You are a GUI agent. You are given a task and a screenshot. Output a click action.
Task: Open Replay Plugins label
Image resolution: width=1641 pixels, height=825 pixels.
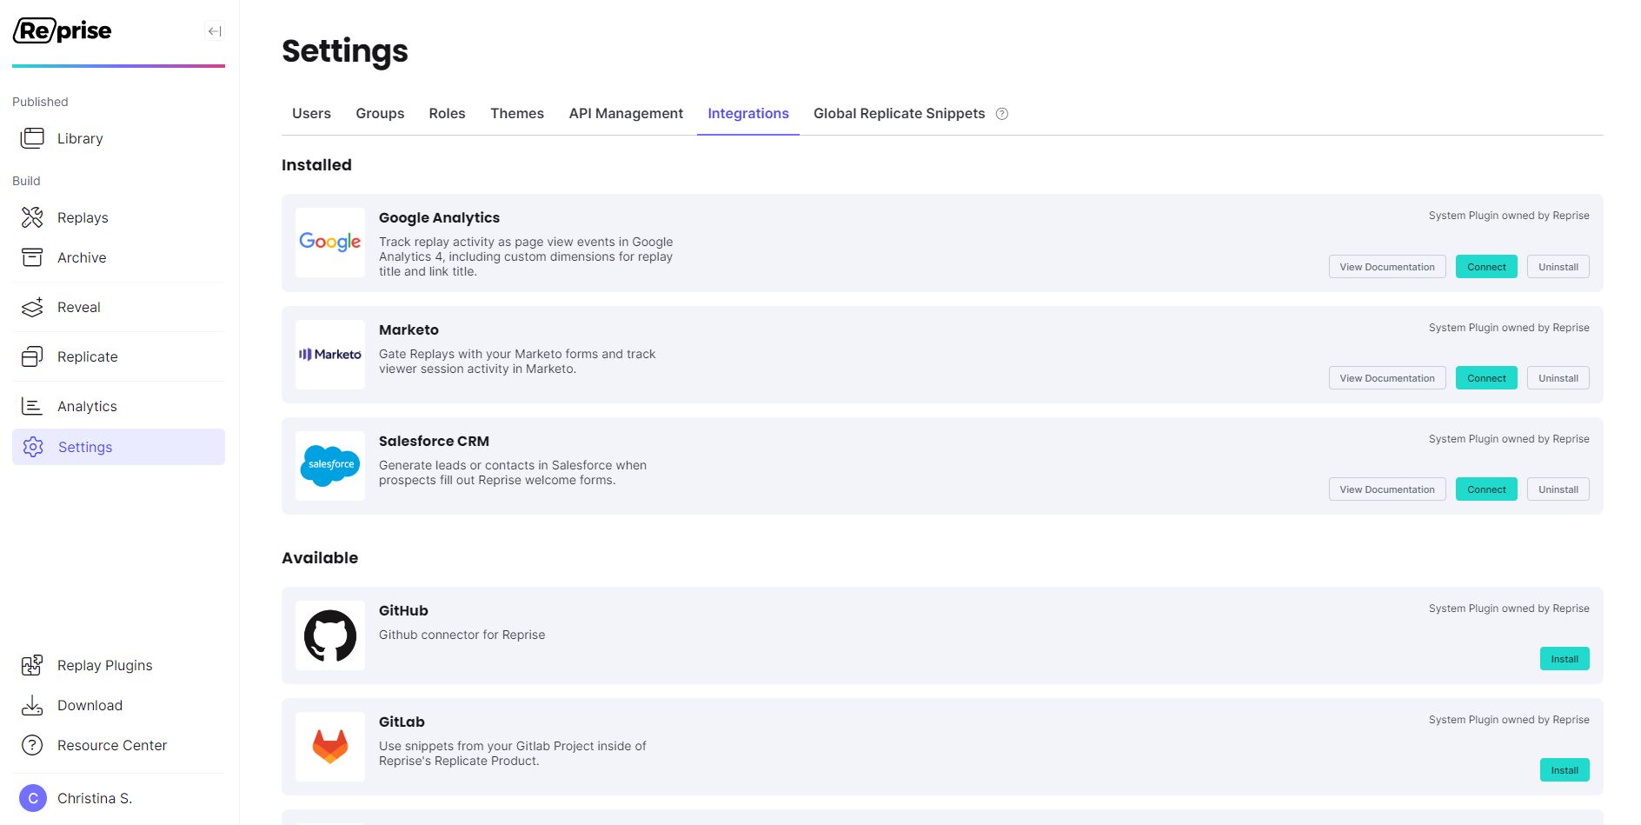(x=105, y=665)
